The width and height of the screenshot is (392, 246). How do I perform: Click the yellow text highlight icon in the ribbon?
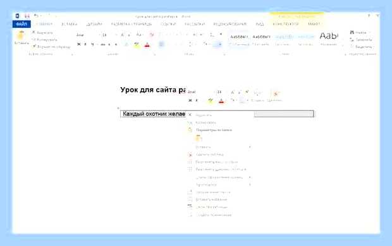[137, 45]
